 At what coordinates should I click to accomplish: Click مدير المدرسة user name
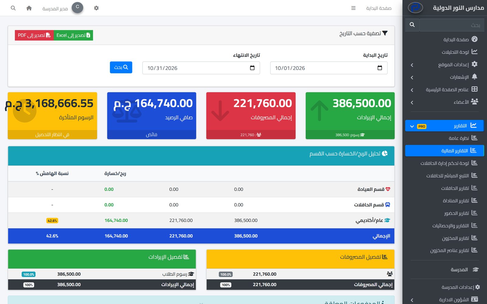(x=55, y=9)
